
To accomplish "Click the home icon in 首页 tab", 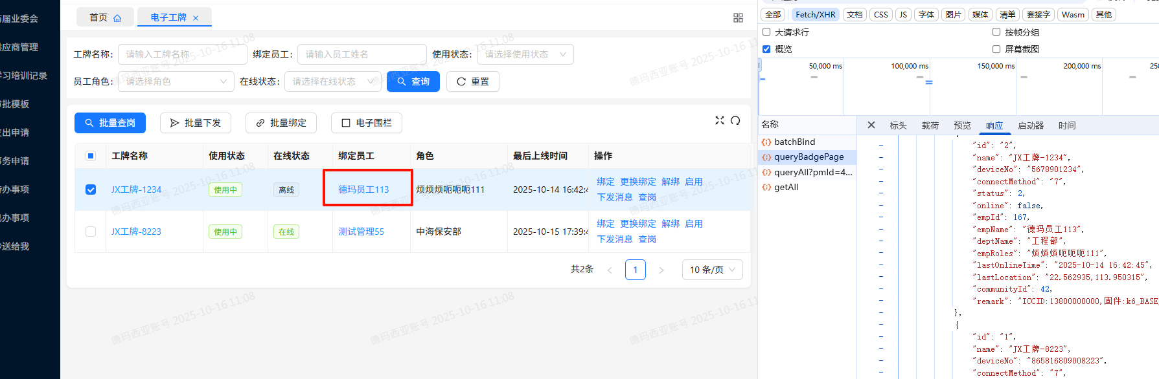I will [x=117, y=18].
